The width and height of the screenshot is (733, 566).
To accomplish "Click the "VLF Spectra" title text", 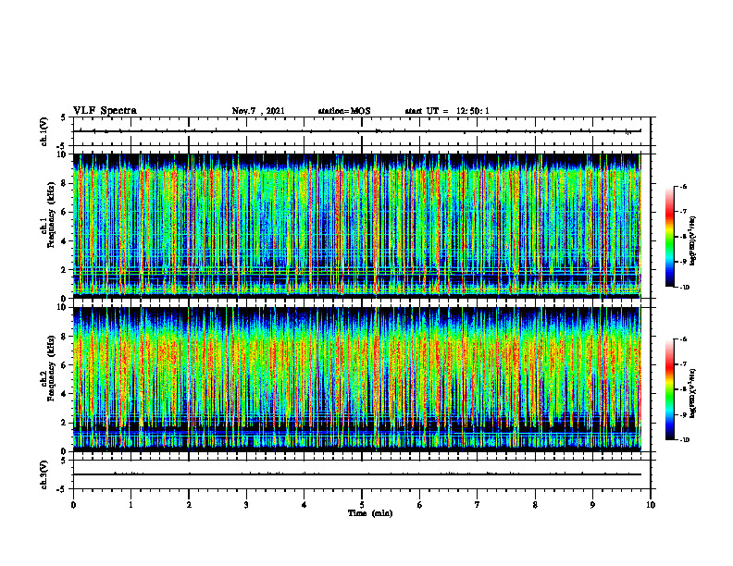I will click(105, 111).
